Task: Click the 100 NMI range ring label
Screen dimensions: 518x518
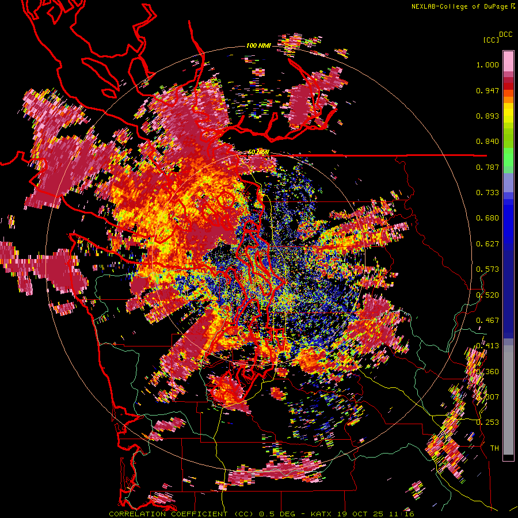Action: click(258, 45)
